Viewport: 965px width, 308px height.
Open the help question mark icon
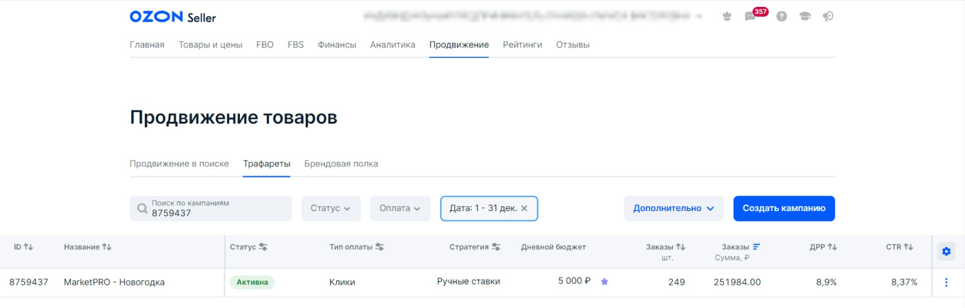pos(781,16)
